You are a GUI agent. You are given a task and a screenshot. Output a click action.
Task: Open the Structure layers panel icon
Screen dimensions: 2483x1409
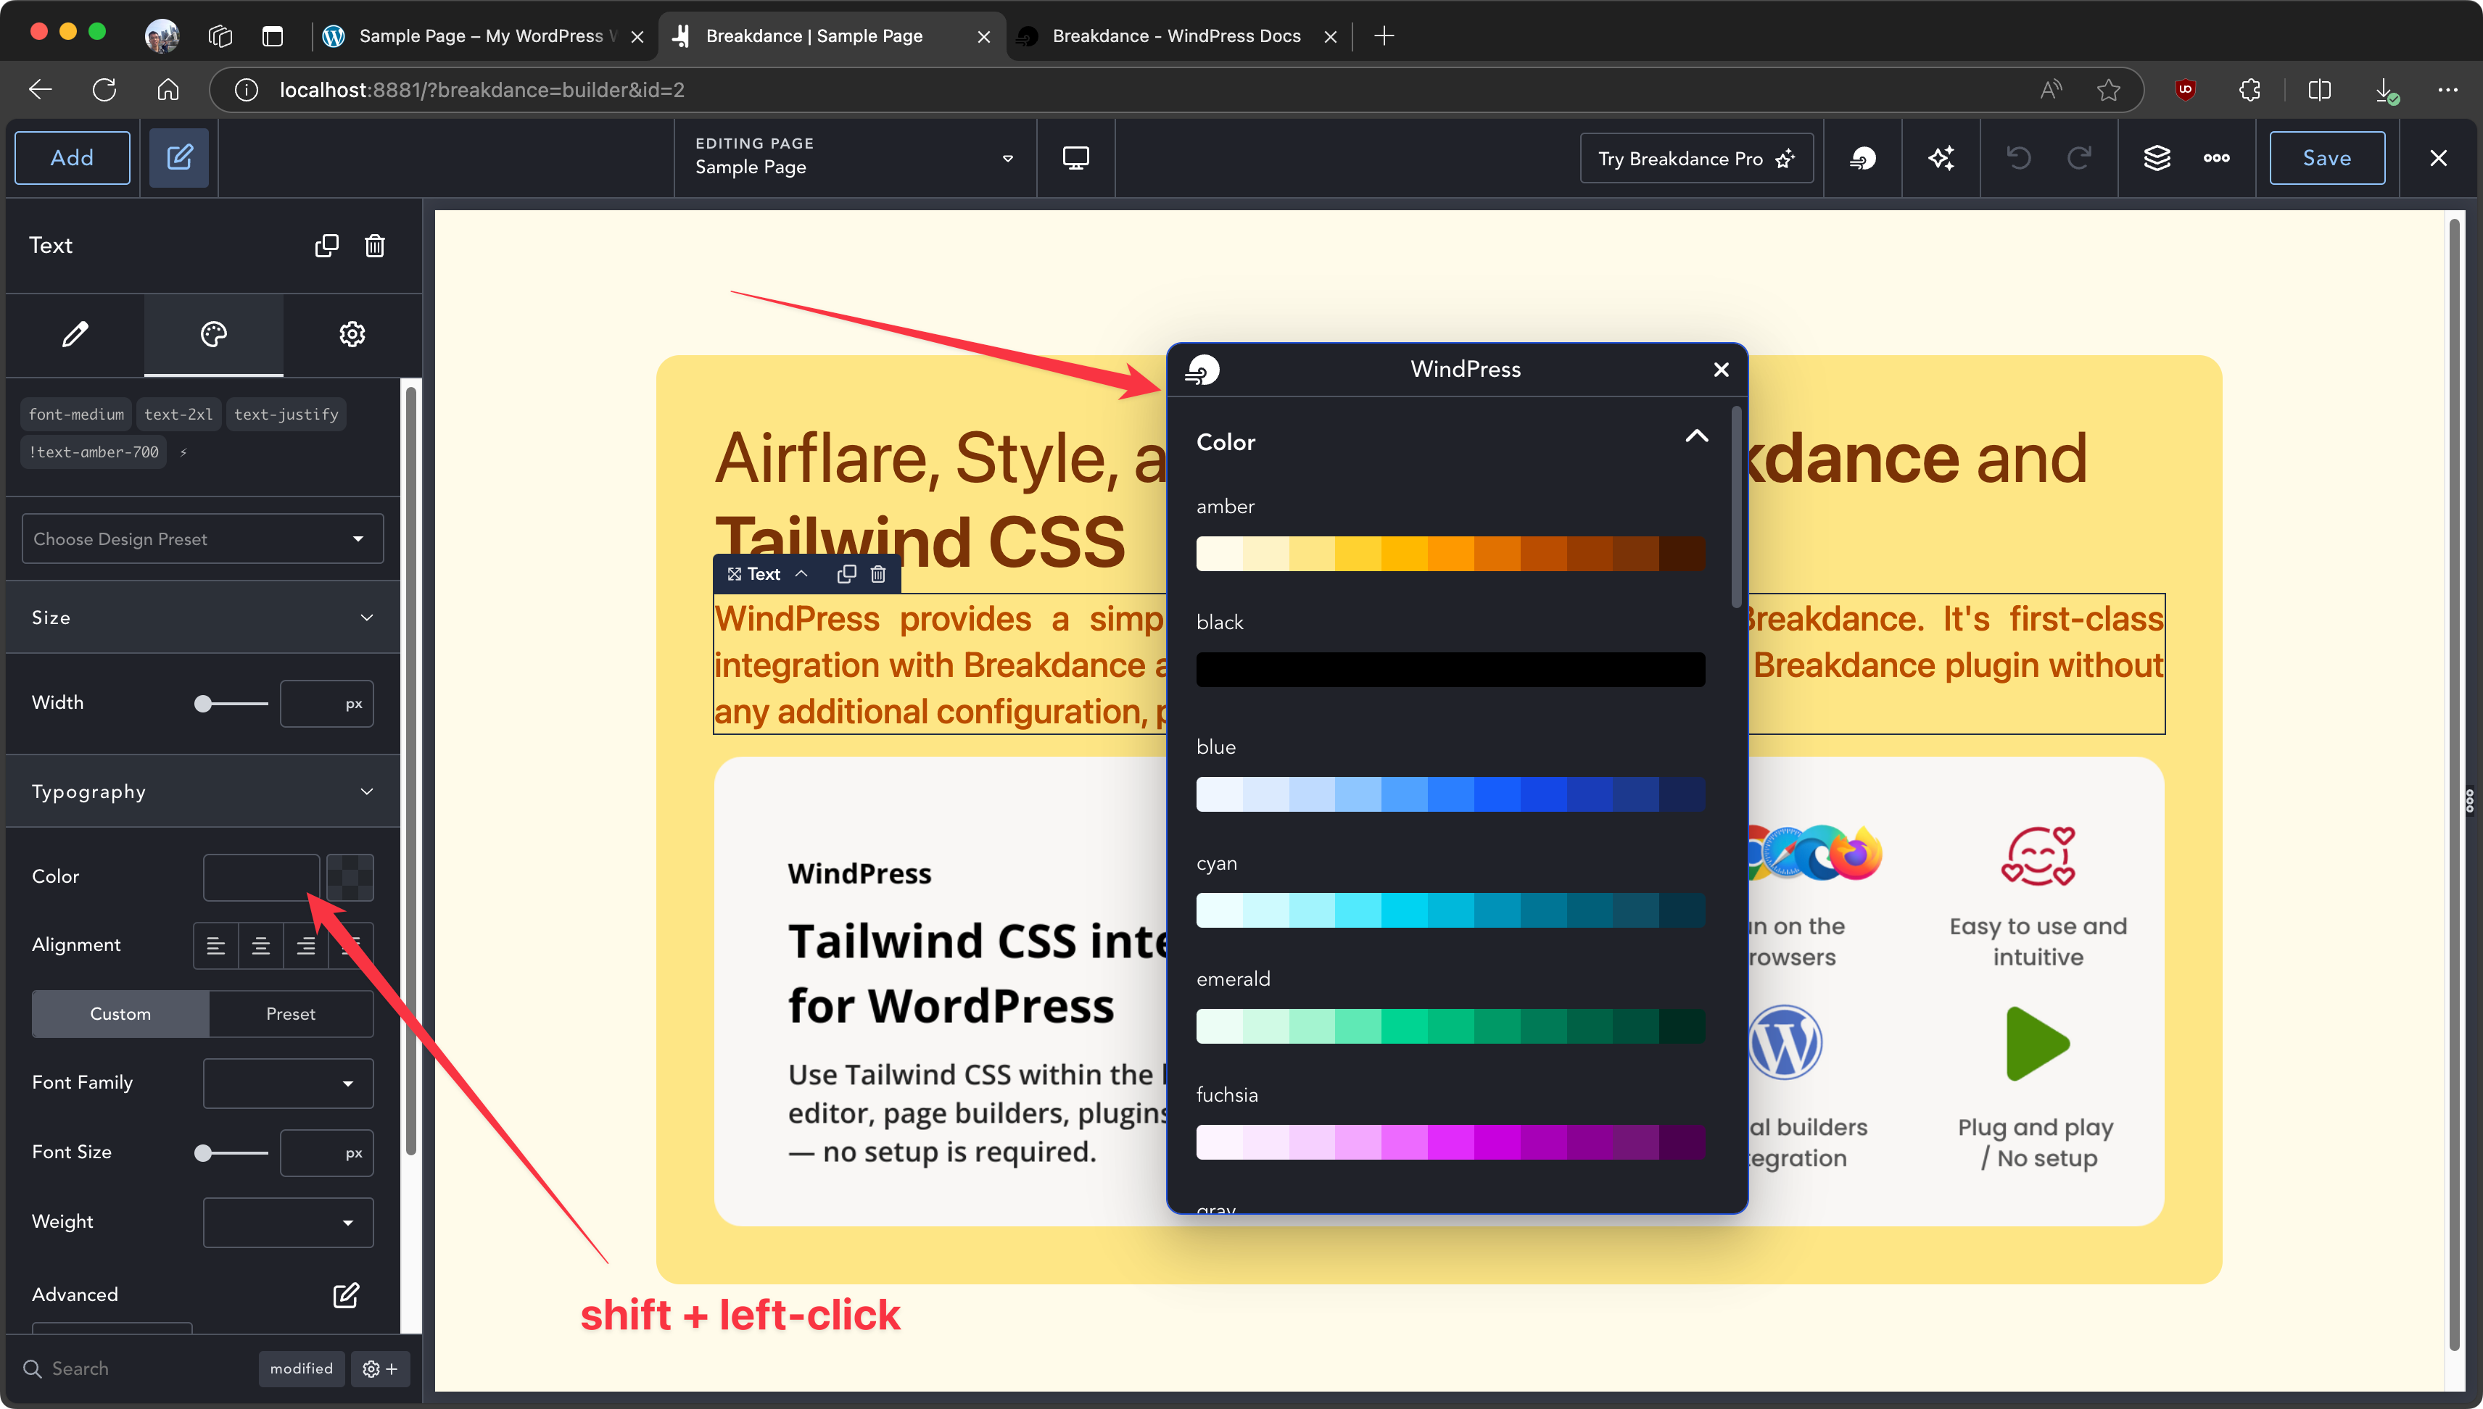click(x=2157, y=159)
